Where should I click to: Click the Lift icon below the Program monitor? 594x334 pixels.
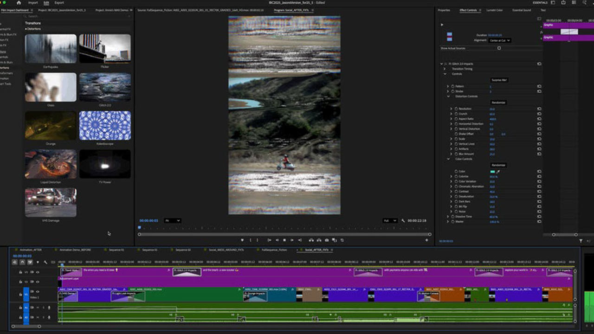(310, 240)
